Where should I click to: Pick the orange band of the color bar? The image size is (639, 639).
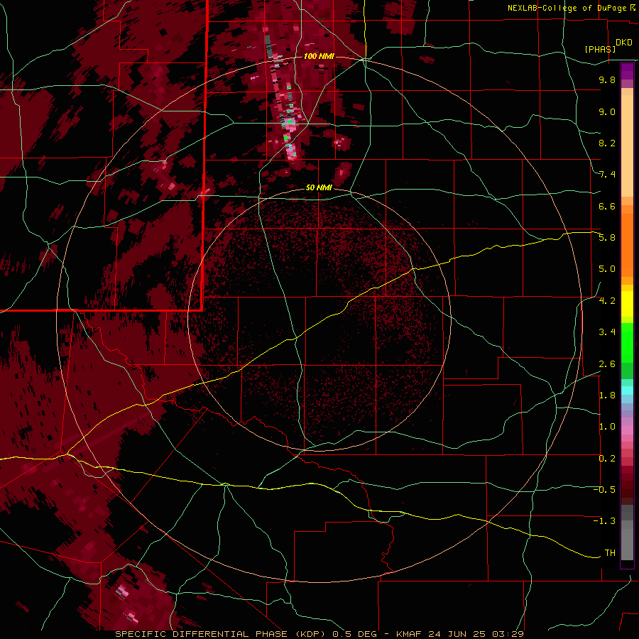pos(627,245)
